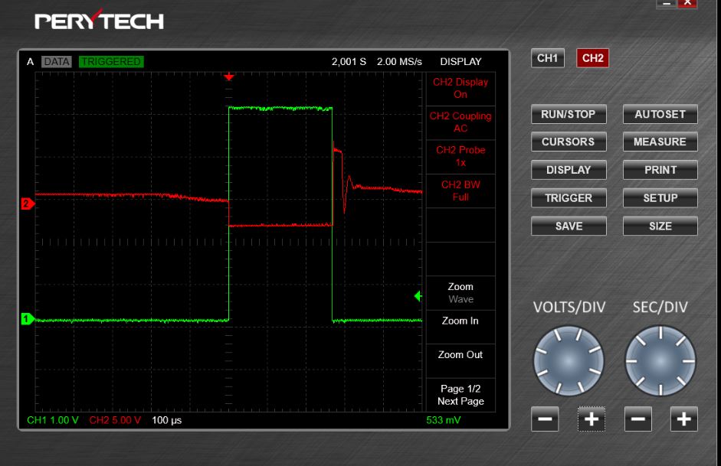Screen dimensions: 721x466
Task: Click the TRIGGERED status indicator
Action: click(111, 61)
